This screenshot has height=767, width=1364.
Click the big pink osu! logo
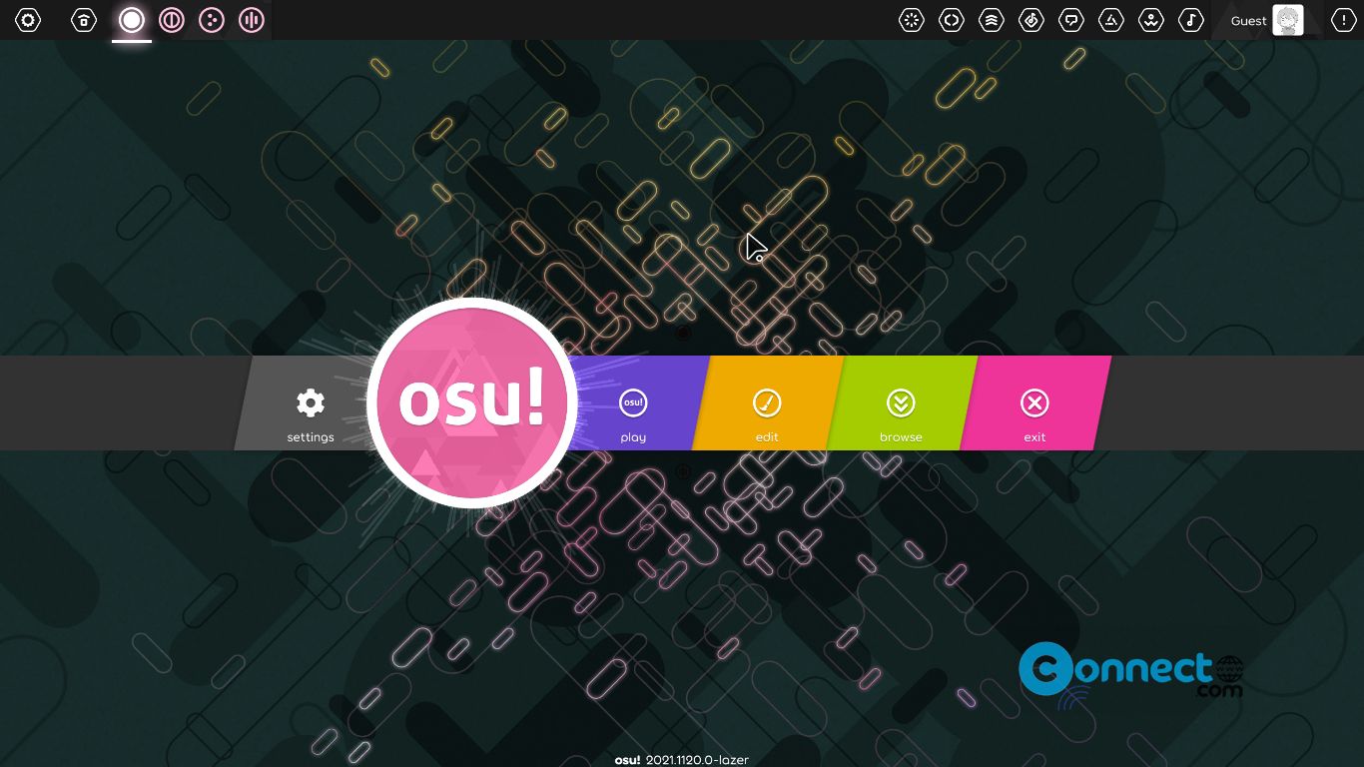pyautogui.click(x=472, y=402)
